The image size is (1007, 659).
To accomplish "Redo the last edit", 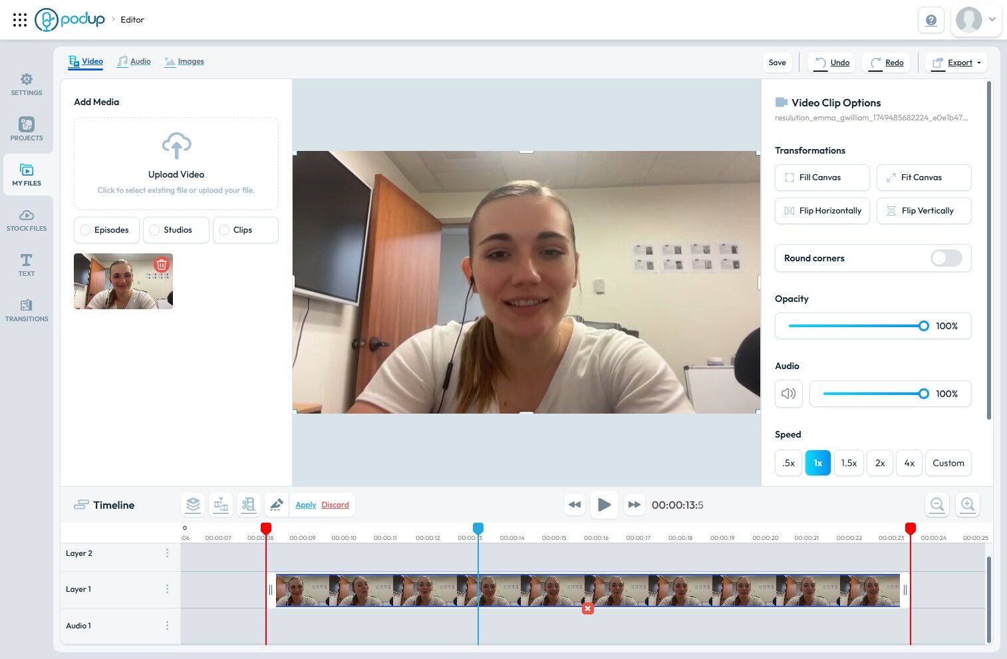I will (x=886, y=63).
